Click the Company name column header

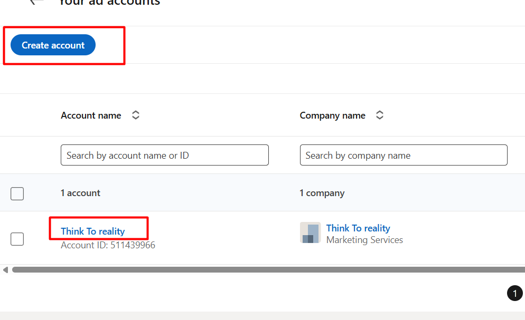click(332, 115)
